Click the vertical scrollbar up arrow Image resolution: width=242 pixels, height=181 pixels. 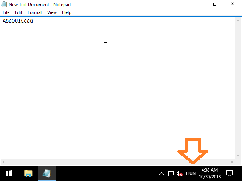[x=238, y=20]
